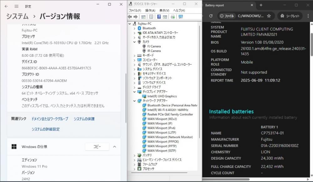Open the browser three-dot menu
The width and height of the screenshot is (313, 182).
click(x=308, y=16)
